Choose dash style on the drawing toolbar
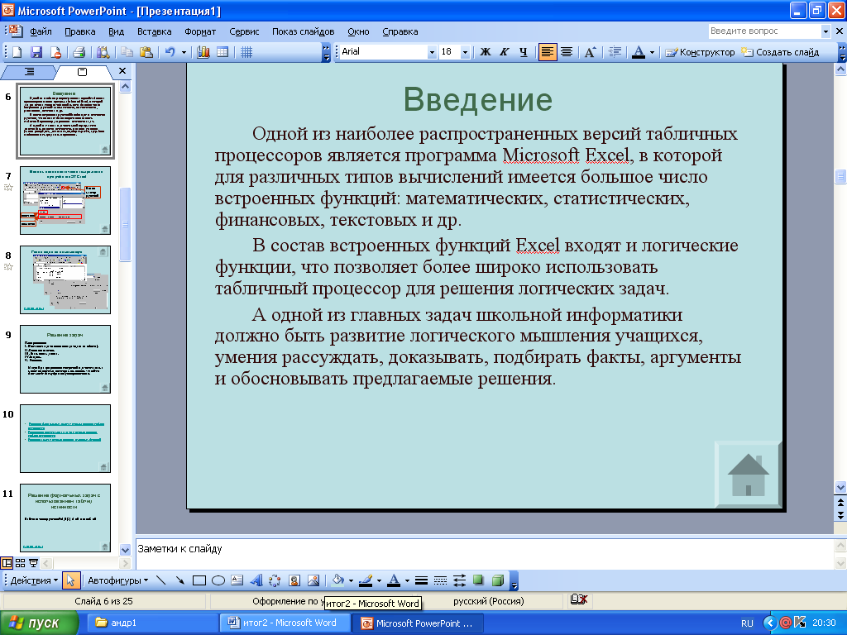Image resolution: width=847 pixels, height=635 pixels. pos(440,580)
